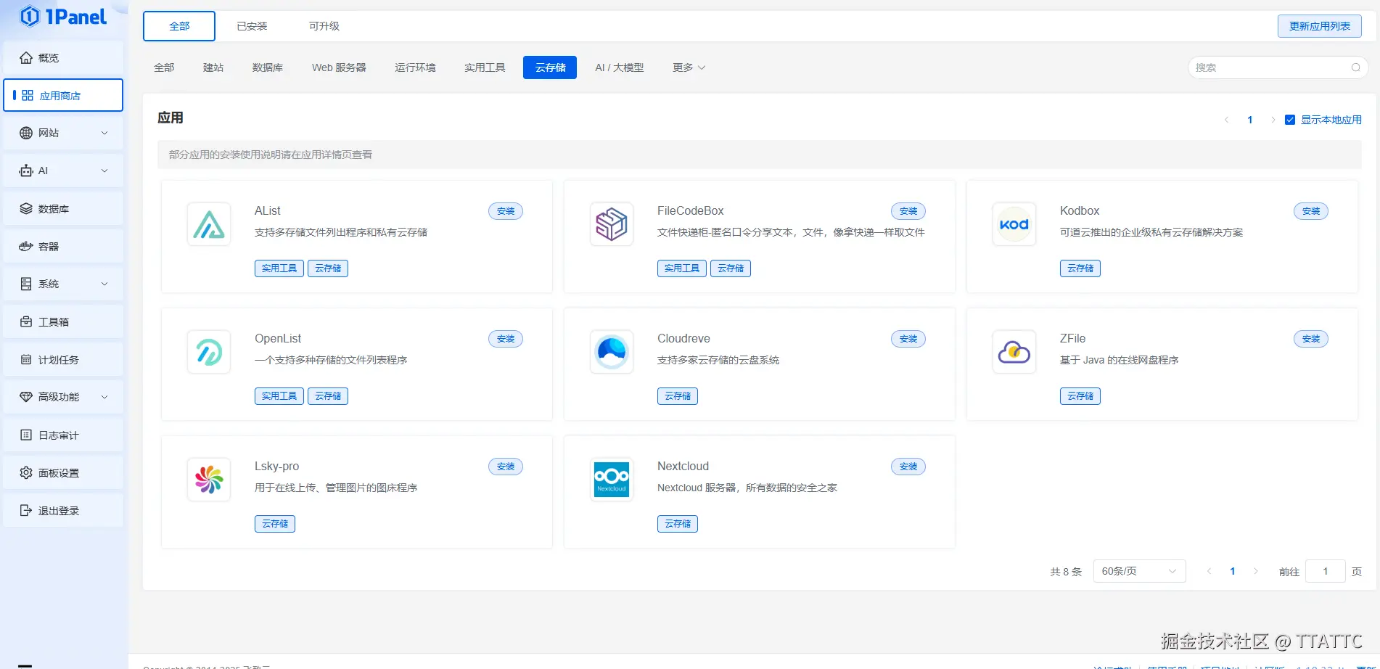The width and height of the screenshot is (1380, 669).
Task: Click the 实用工具 tag on AList card
Action: pyautogui.click(x=279, y=268)
